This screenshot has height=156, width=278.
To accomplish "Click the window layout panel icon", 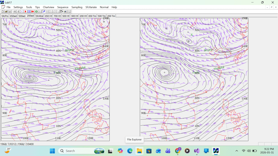I will [x=62, y=11].
